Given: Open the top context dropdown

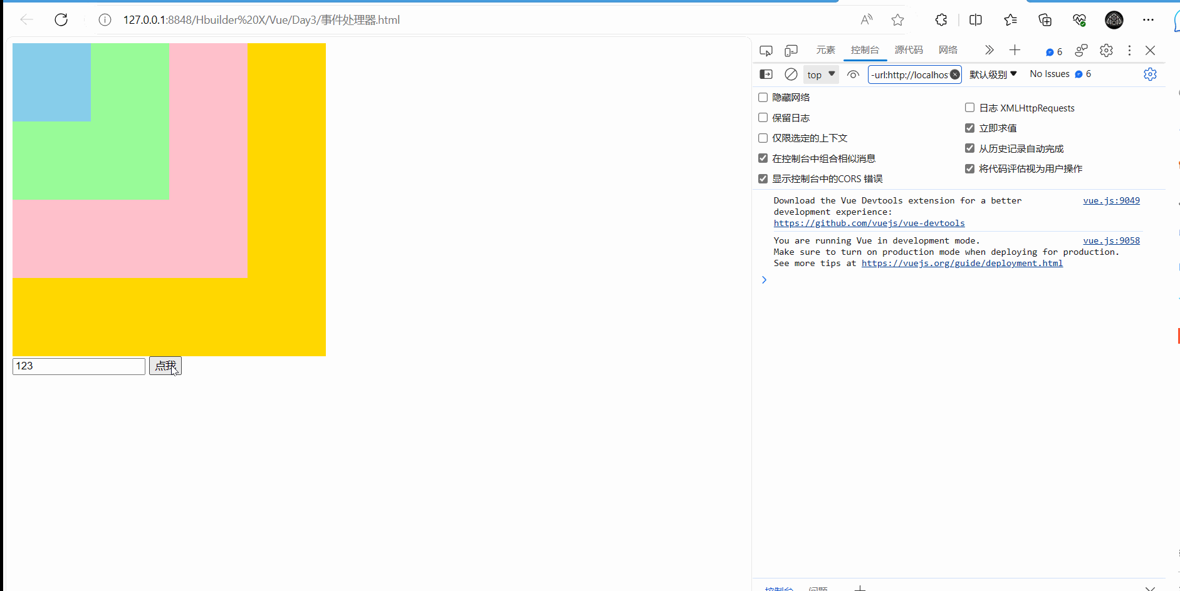Looking at the screenshot, I should click(x=821, y=75).
